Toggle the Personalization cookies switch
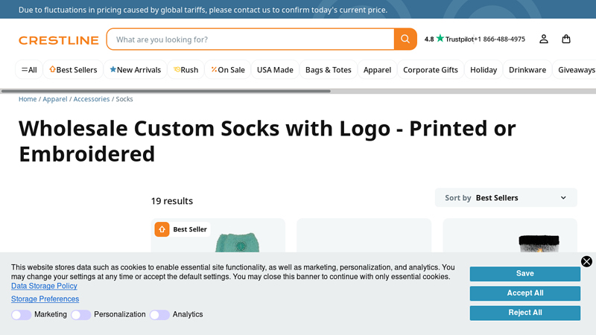The height and width of the screenshot is (335, 596). (x=80, y=315)
